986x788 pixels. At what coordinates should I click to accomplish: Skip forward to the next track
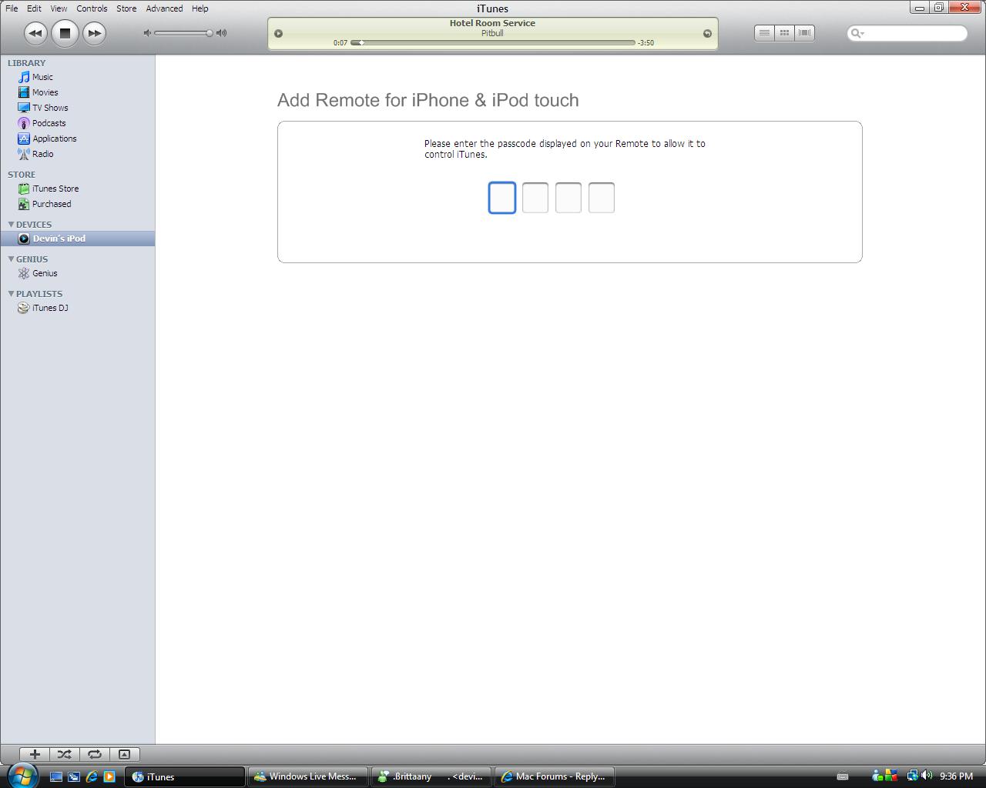pos(94,33)
